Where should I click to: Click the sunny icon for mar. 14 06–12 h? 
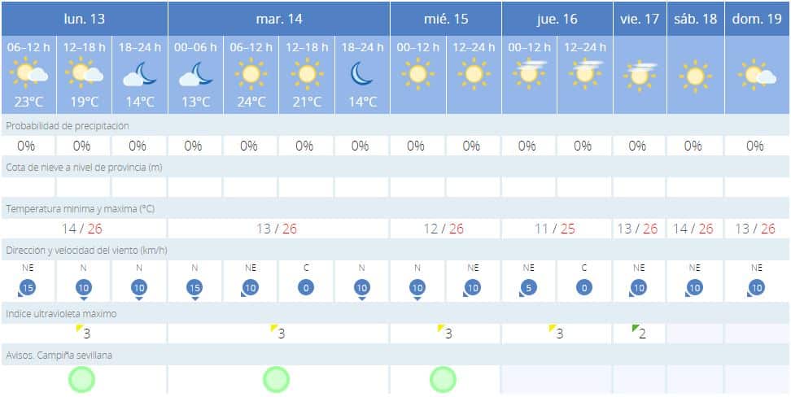coord(251,74)
